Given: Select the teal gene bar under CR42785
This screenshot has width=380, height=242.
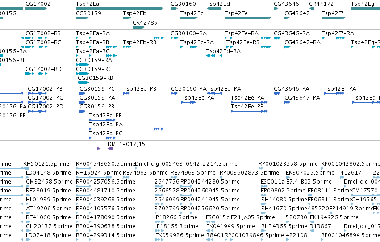Looking at the screenshot, I should point(138,27).
